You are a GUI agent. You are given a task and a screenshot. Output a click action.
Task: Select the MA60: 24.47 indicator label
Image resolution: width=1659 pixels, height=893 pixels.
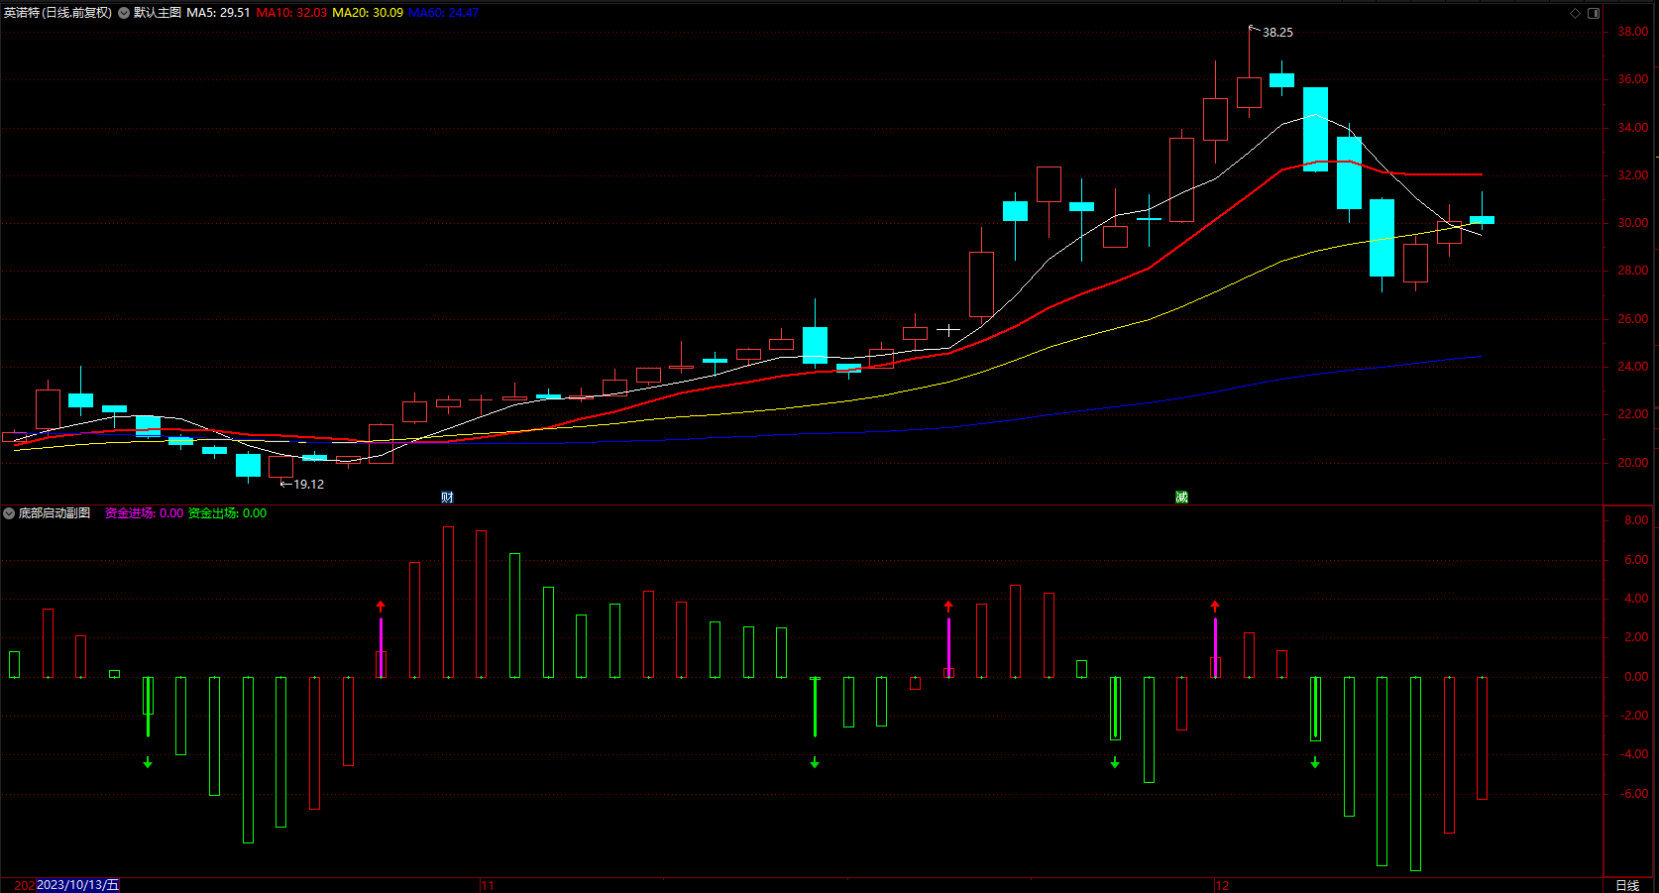click(444, 13)
